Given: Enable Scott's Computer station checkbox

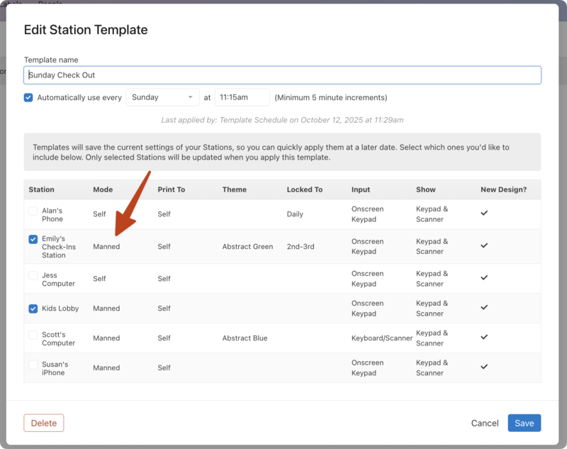Looking at the screenshot, I should [33, 335].
